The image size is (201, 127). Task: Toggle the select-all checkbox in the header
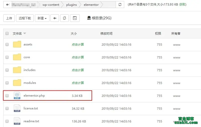[x=7, y=33]
